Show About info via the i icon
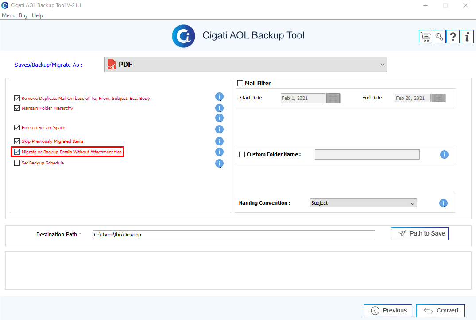 [467, 37]
